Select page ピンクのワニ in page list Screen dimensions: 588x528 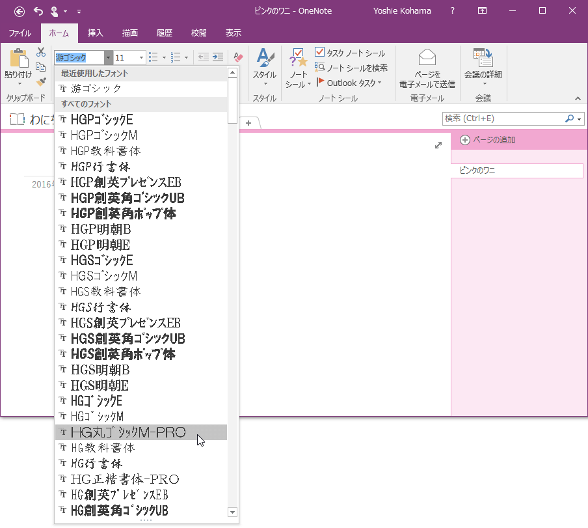click(516, 171)
